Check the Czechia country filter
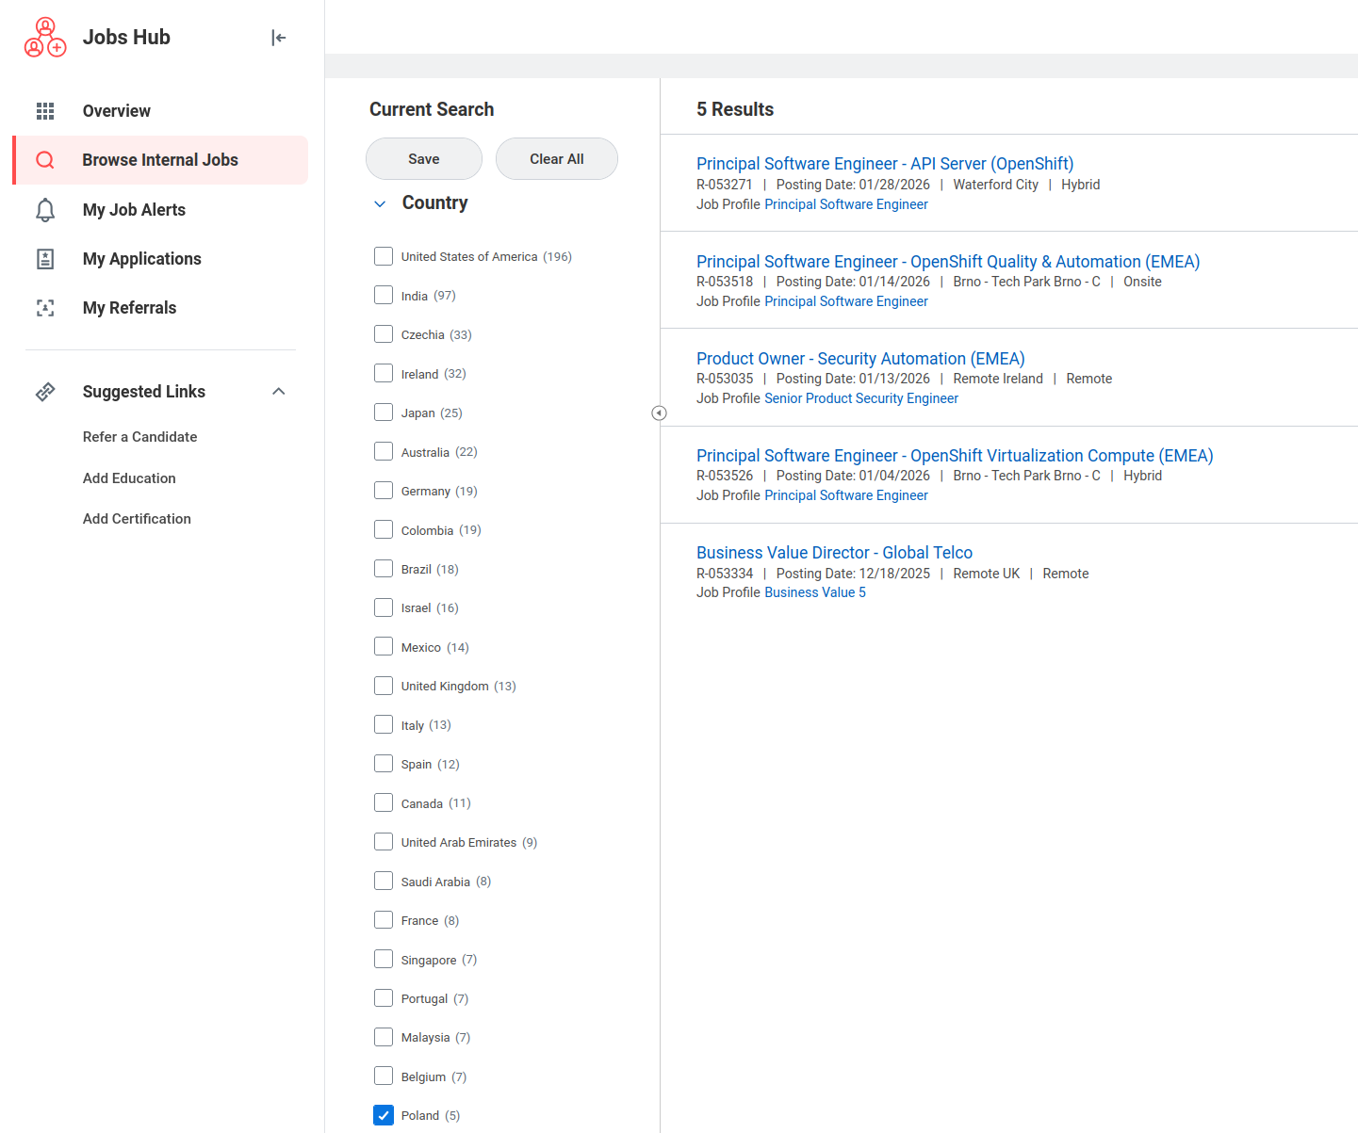The height and width of the screenshot is (1133, 1358). tap(384, 334)
